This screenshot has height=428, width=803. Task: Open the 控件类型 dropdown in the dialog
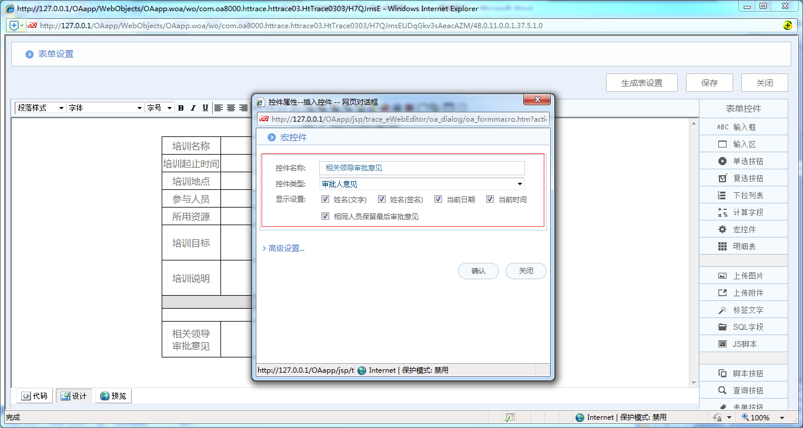(518, 184)
